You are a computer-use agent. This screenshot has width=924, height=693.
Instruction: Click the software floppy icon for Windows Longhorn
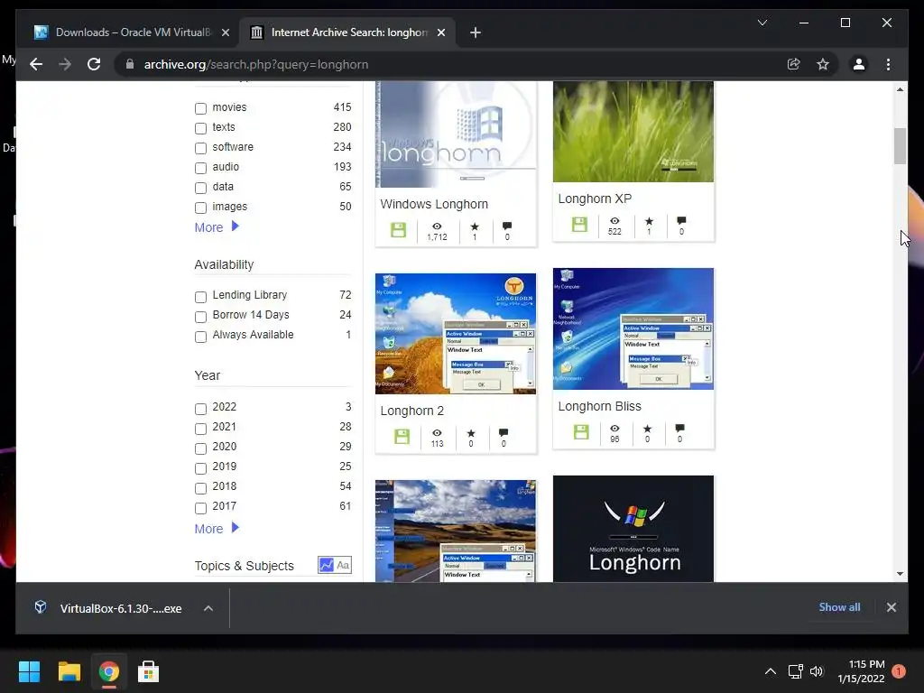point(398,230)
